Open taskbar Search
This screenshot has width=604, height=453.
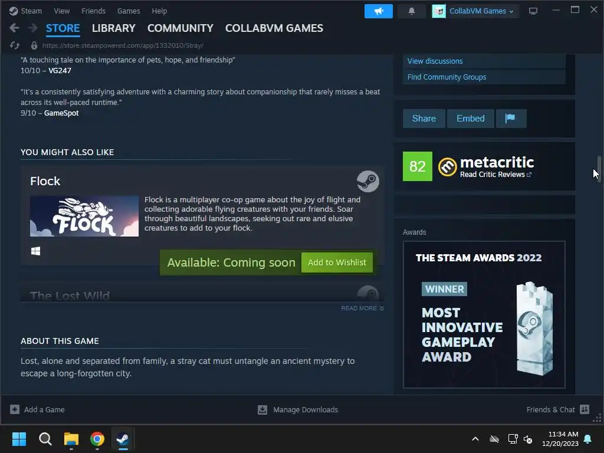45,439
